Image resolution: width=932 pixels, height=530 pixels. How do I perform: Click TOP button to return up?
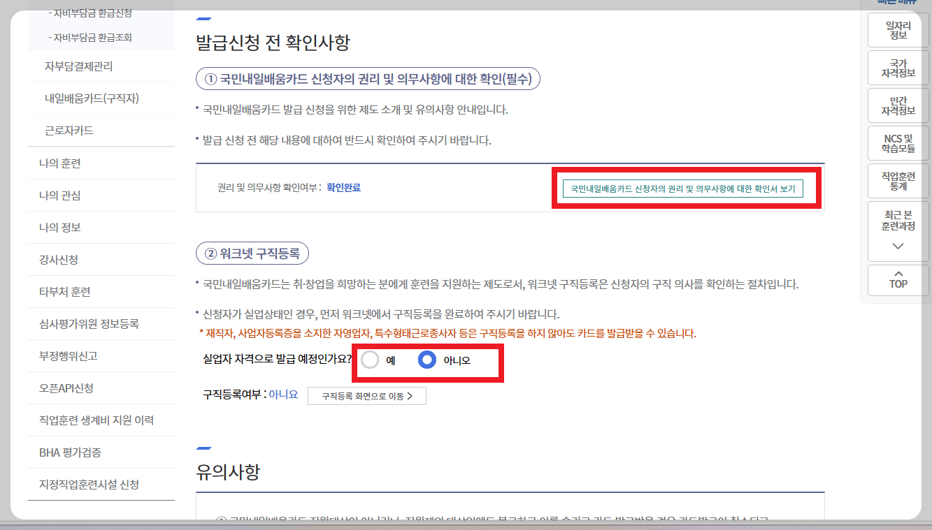tap(898, 280)
